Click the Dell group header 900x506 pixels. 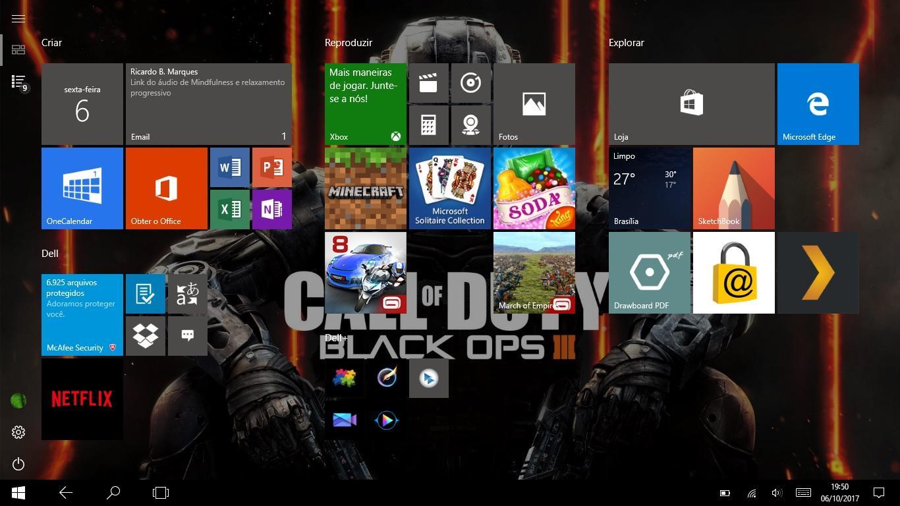point(50,253)
